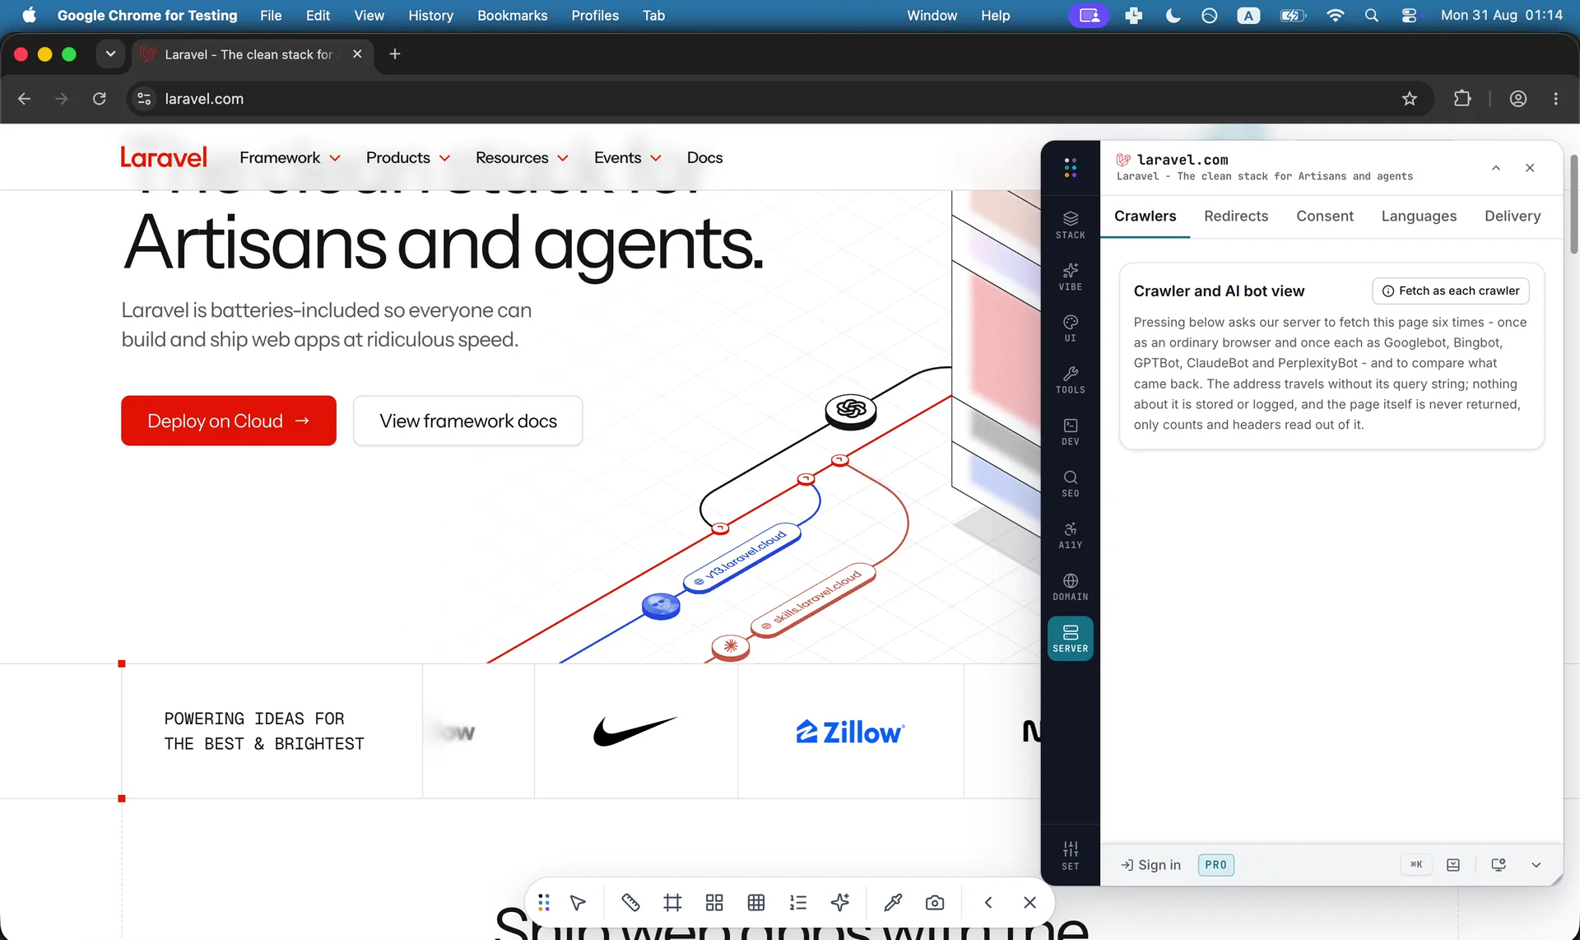Screen dimensions: 1580x940
Task: Click the sparkle AI tool
Action: 840,903
